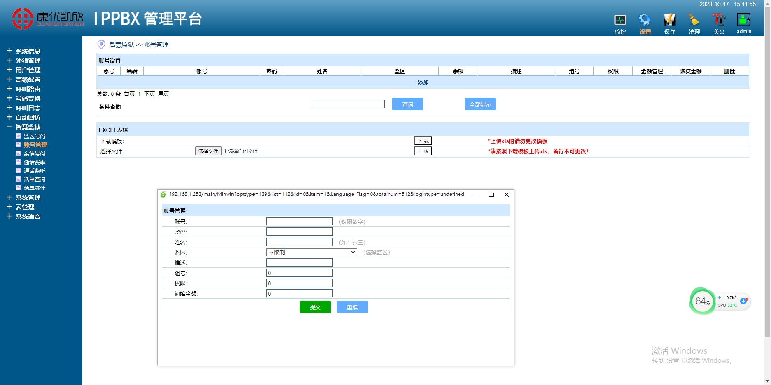
Task: Focus the 密码 input field in popup
Action: pos(299,232)
